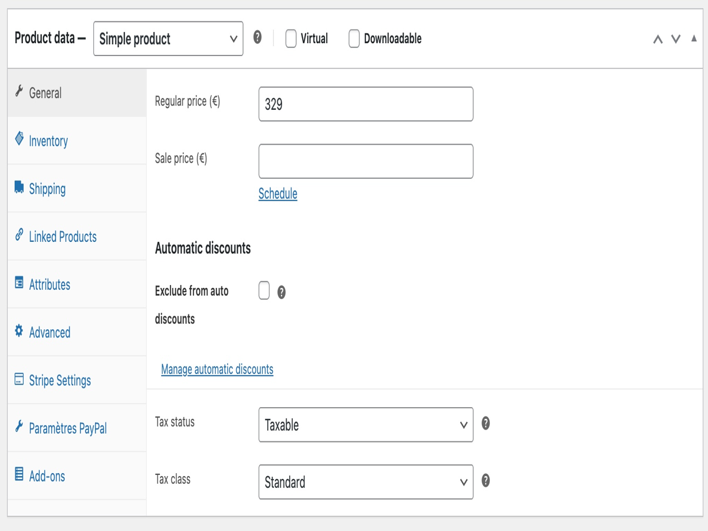708x531 pixels.
Task: Select the wrench icon on the General tab
Action: pyautogui.click(x=20, y=92)
